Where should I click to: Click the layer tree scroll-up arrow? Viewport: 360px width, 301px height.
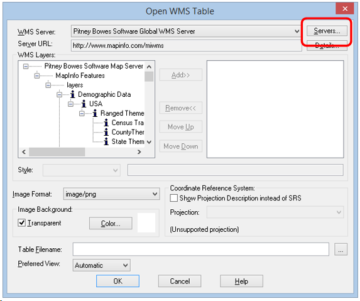coord(149,67)
